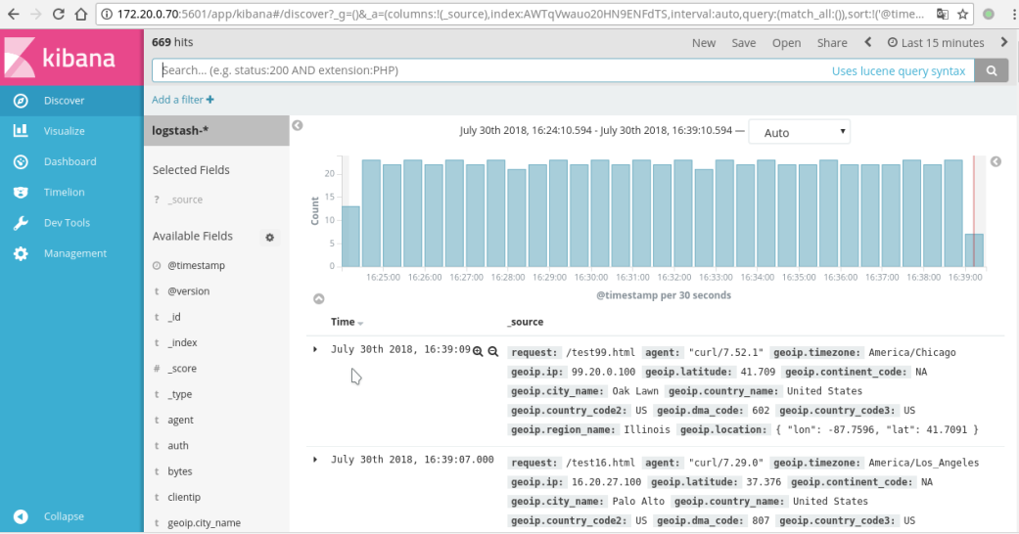Click the filter-out-value magnifier minus icon
1019x534 pixels.
[493, 351]
